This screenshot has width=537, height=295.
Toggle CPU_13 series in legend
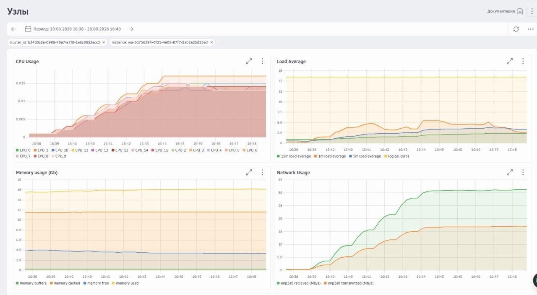pos(120,150)
